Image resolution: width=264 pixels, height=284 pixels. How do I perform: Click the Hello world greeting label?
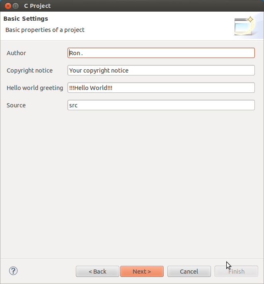[x=35, y=88]
